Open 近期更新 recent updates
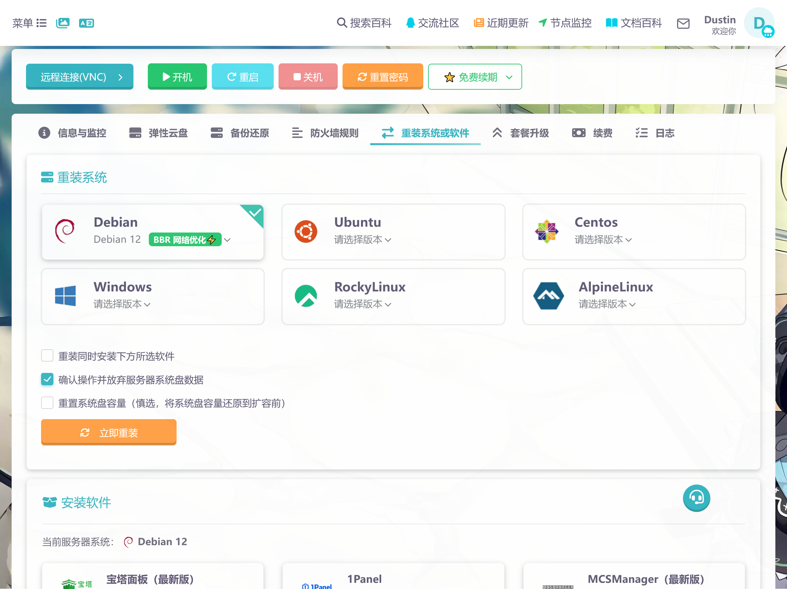Image resolution: width=787 pixels, height=589 pixels. click(x=501, y=23)
